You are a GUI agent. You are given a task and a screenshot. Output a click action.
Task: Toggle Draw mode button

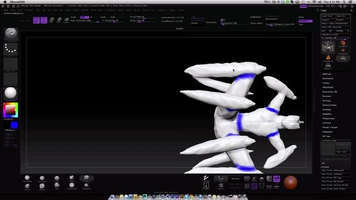(44, 20)
